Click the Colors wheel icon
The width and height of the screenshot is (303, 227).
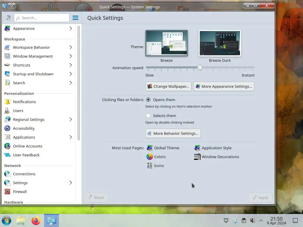pos(149,157)
